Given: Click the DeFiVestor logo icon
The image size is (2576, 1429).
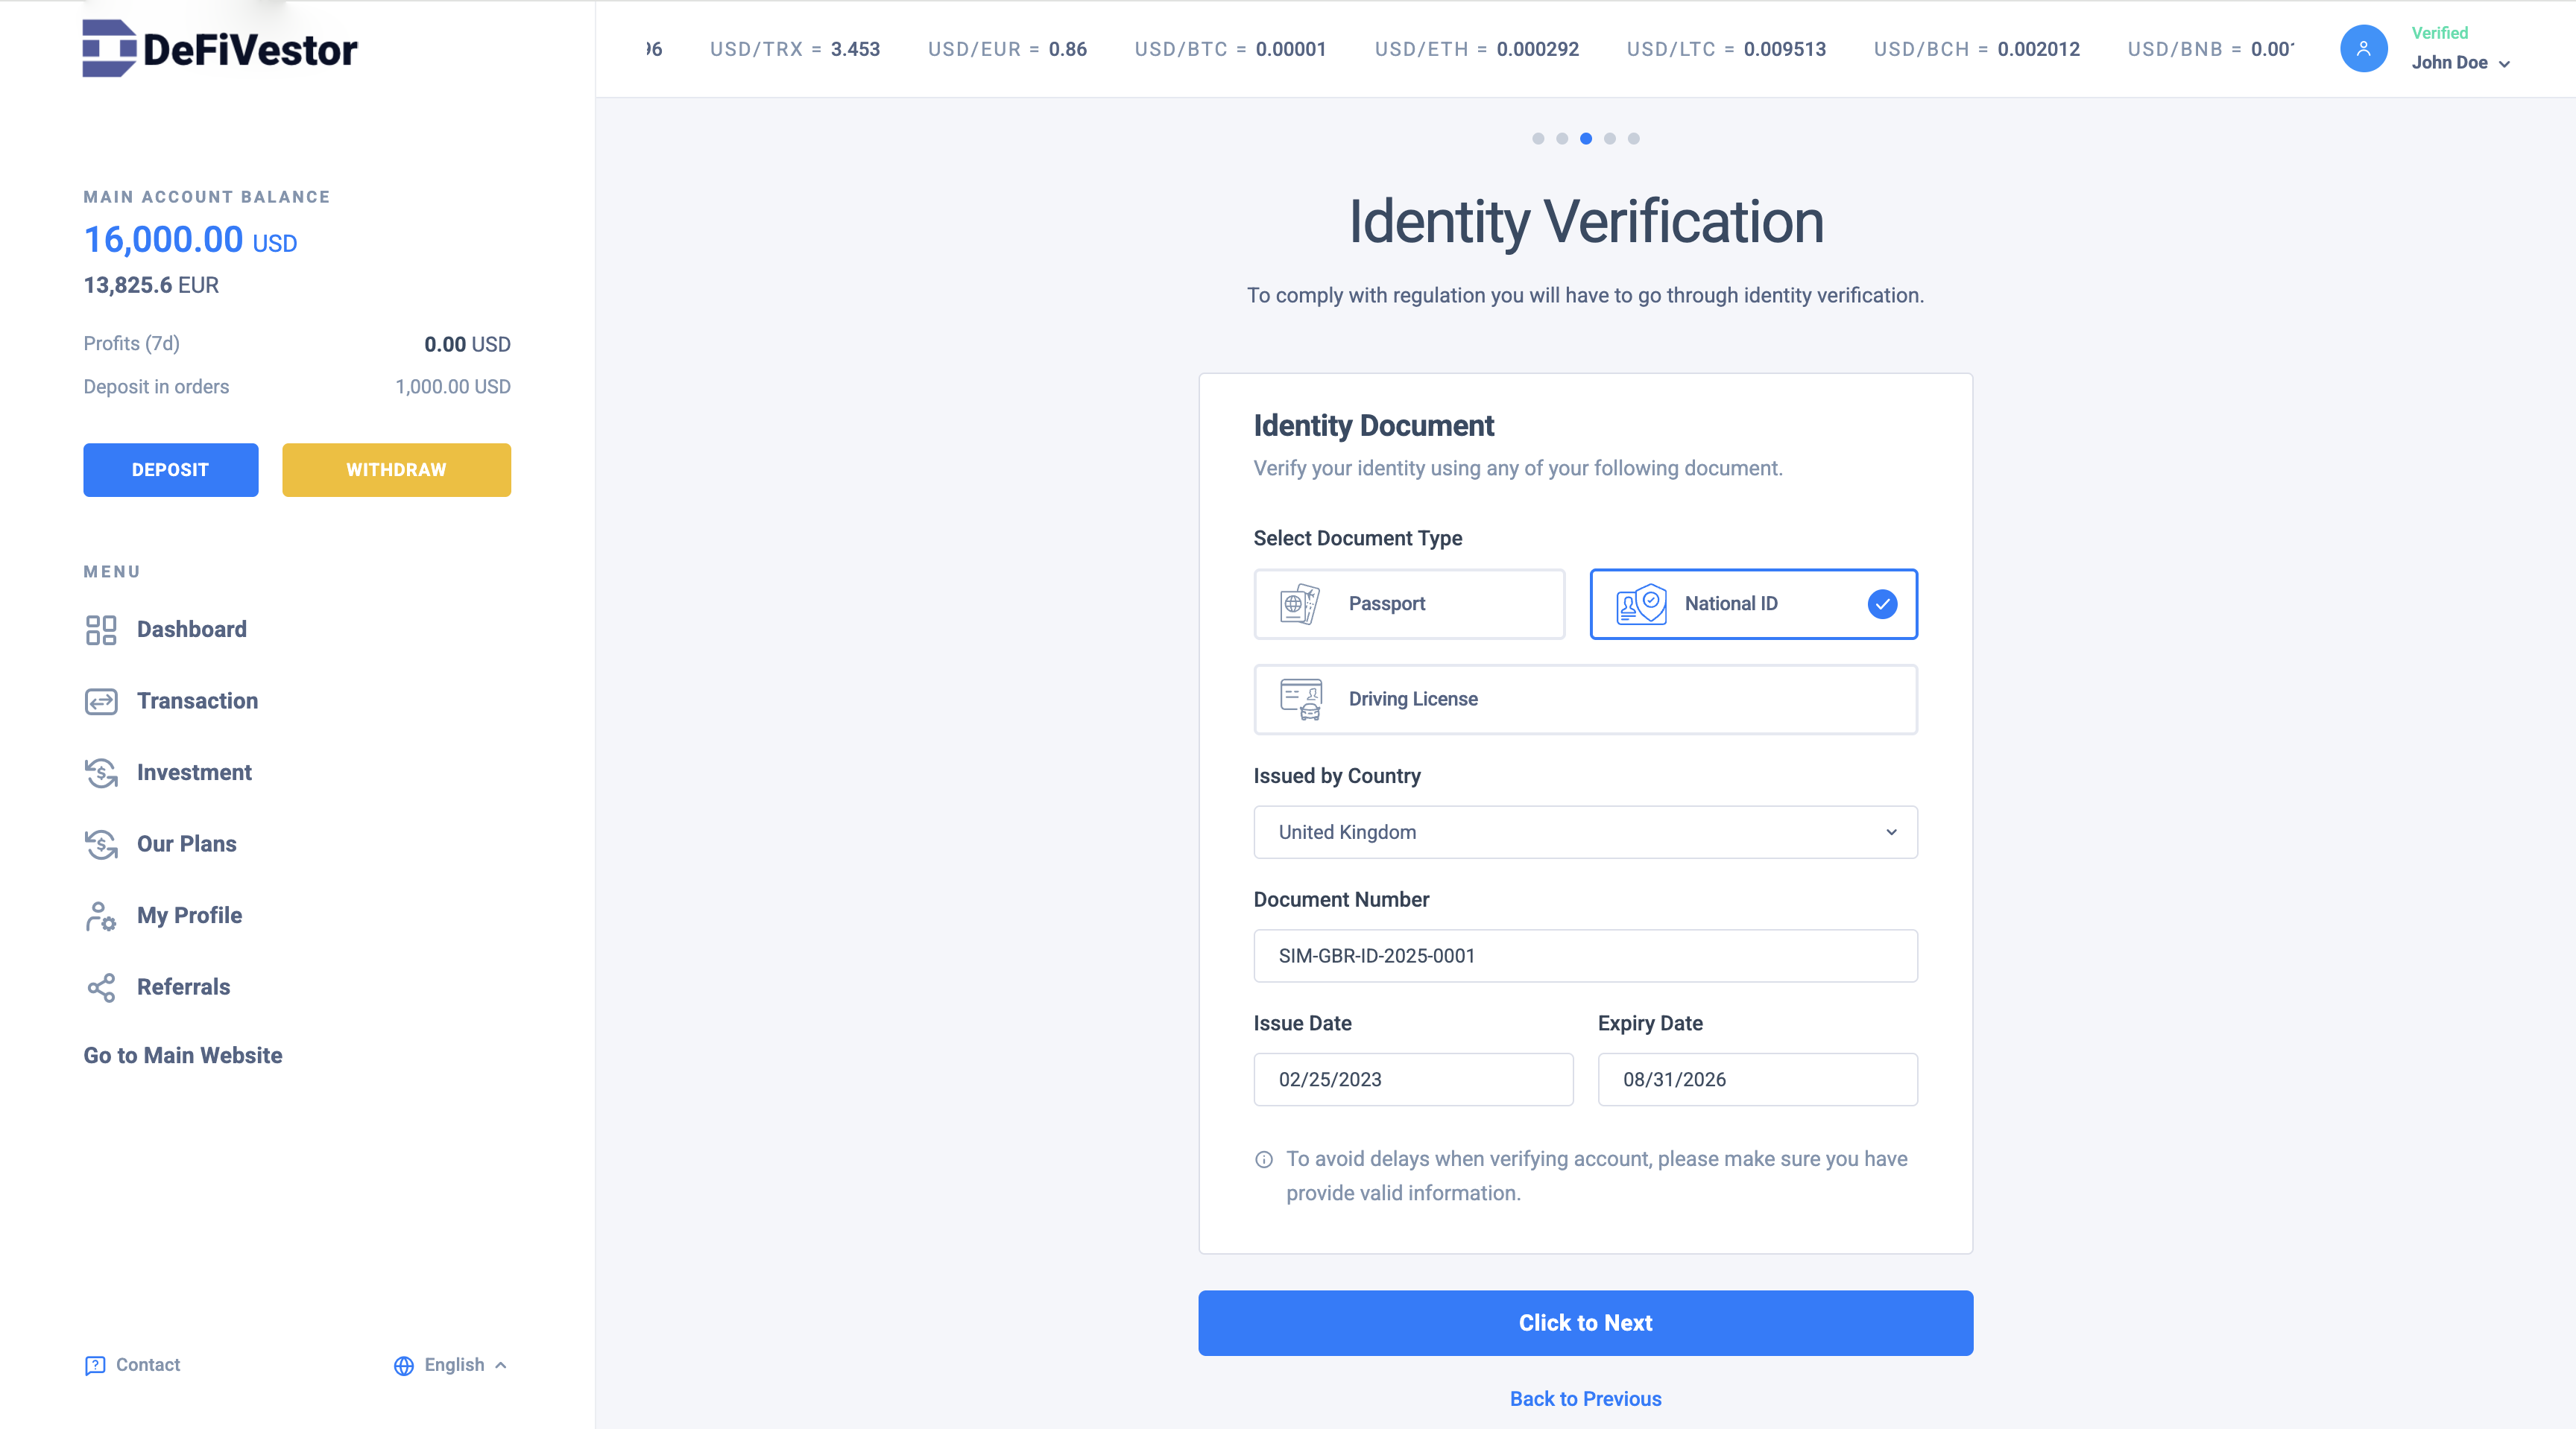Looking at the screenshot, I should tap(109, 48).
